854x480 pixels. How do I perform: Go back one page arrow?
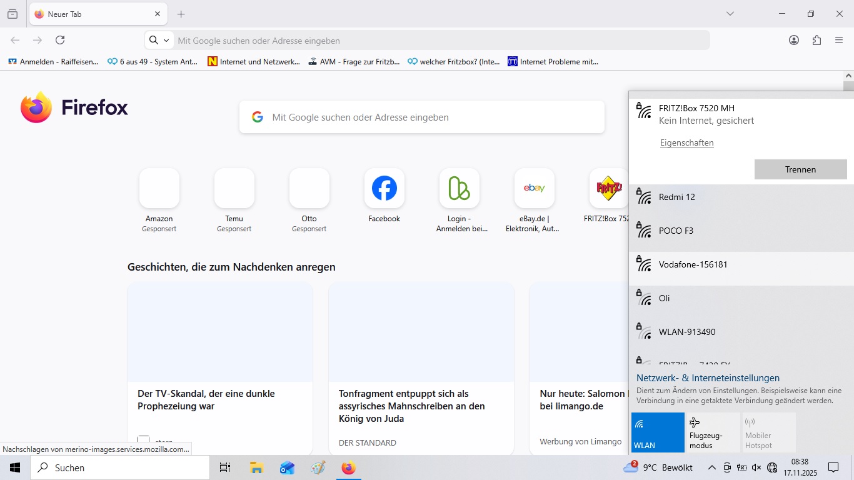(15, 40)
